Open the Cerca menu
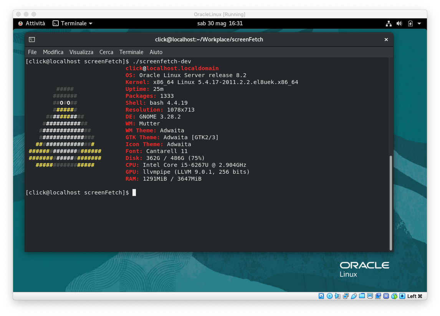The height and width of the screenshot is (316, 440). [106, 52]
